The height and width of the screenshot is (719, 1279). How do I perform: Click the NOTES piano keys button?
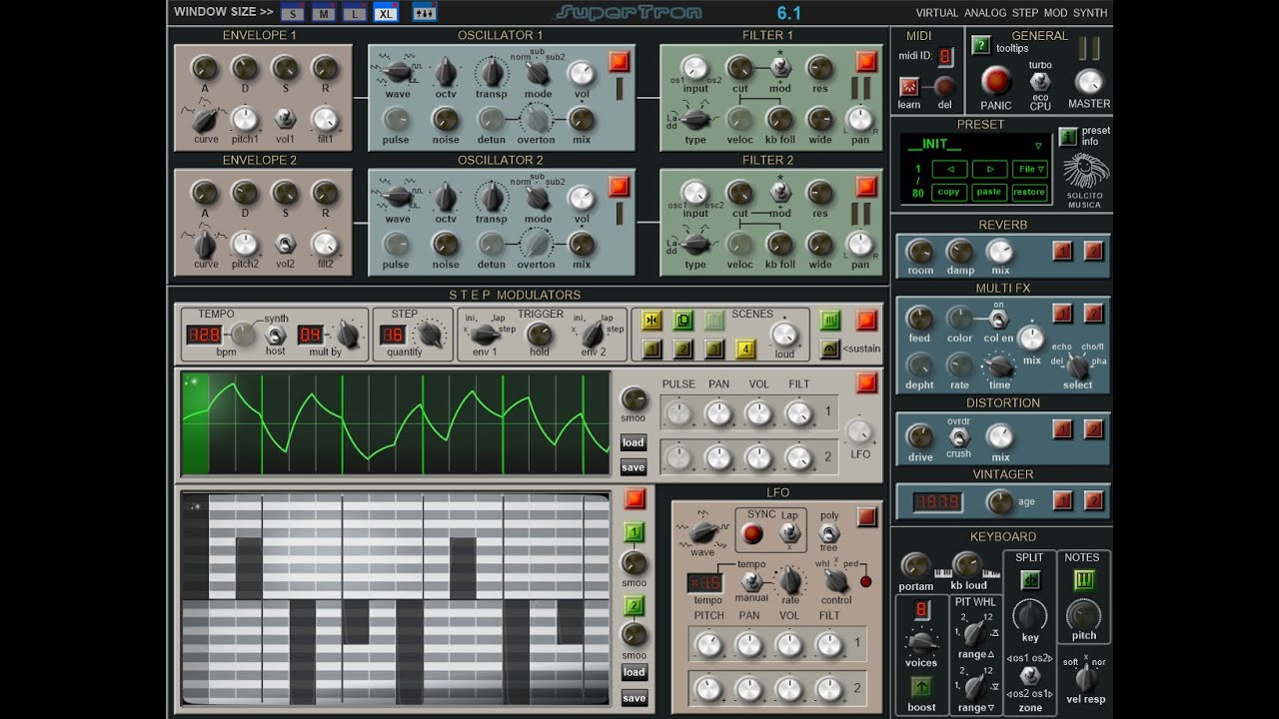(x=1084, y=579)
